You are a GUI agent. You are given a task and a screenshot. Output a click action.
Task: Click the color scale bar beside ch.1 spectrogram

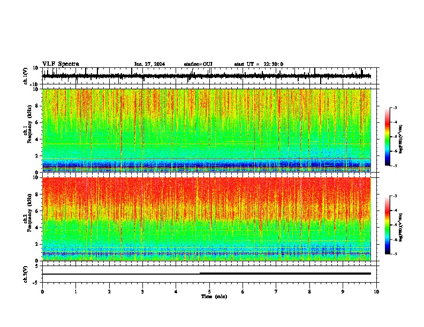(x=388, y=137)
